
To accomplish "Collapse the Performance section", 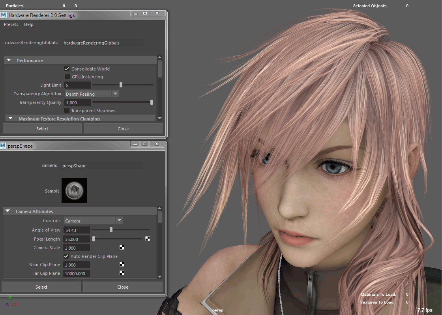I will pyautogui.click(x=9, y=60).
